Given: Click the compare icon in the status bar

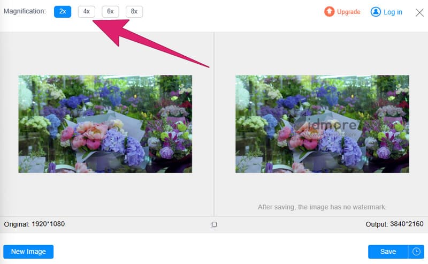Looking at the screenshot, I should [214, 224].
